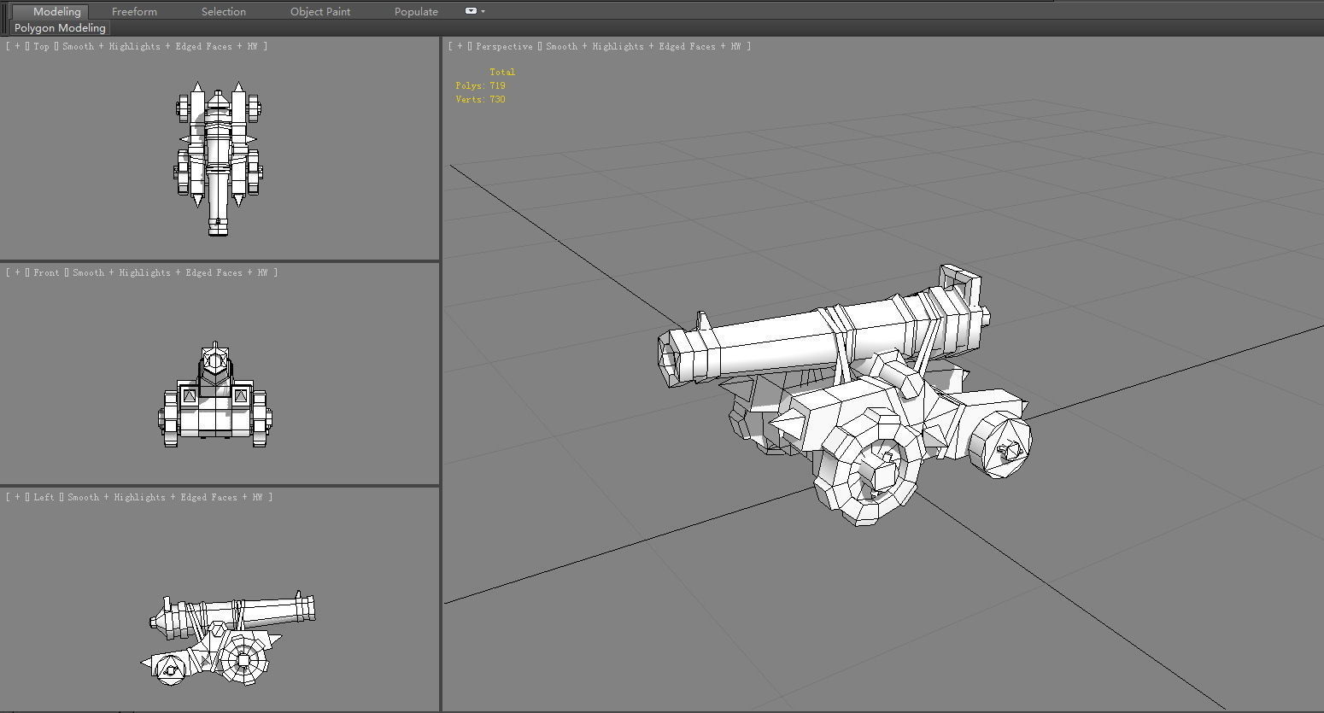The height and width of the screenshot is (713, 1324).
Task: Select the cannon in the Top viewport
Action: pos(219,158)
